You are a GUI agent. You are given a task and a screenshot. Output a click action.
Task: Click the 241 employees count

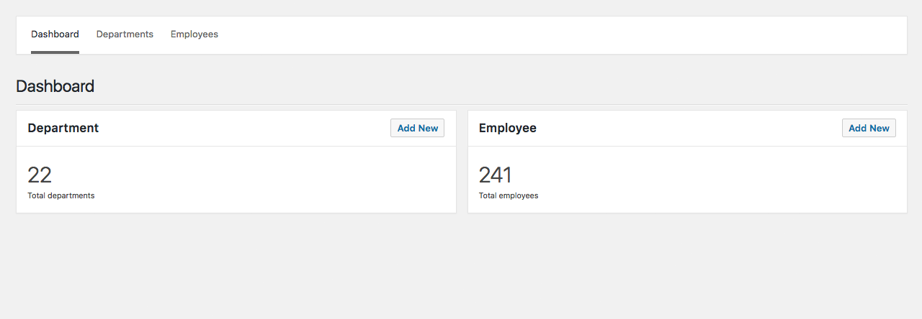click(x=495, y=175)
